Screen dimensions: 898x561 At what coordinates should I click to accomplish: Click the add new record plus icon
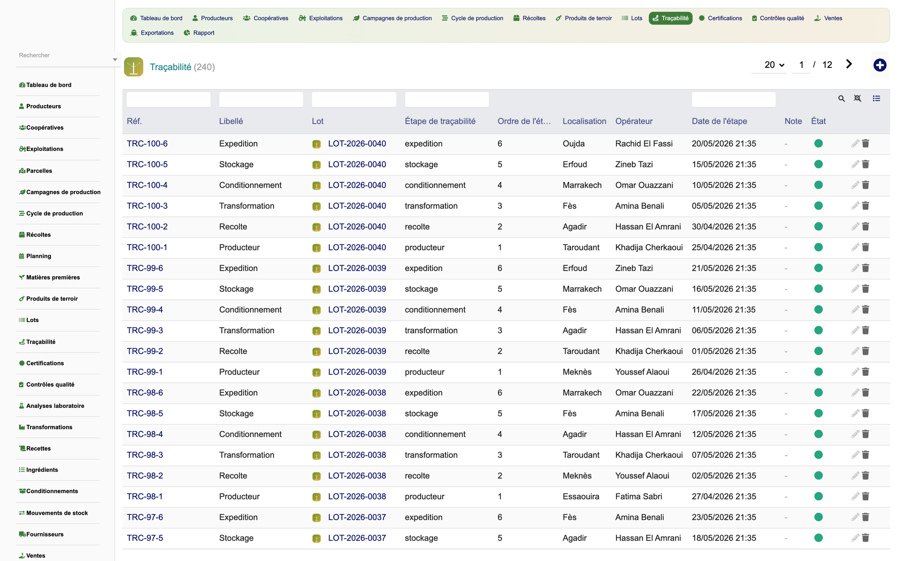click(880, 65)
